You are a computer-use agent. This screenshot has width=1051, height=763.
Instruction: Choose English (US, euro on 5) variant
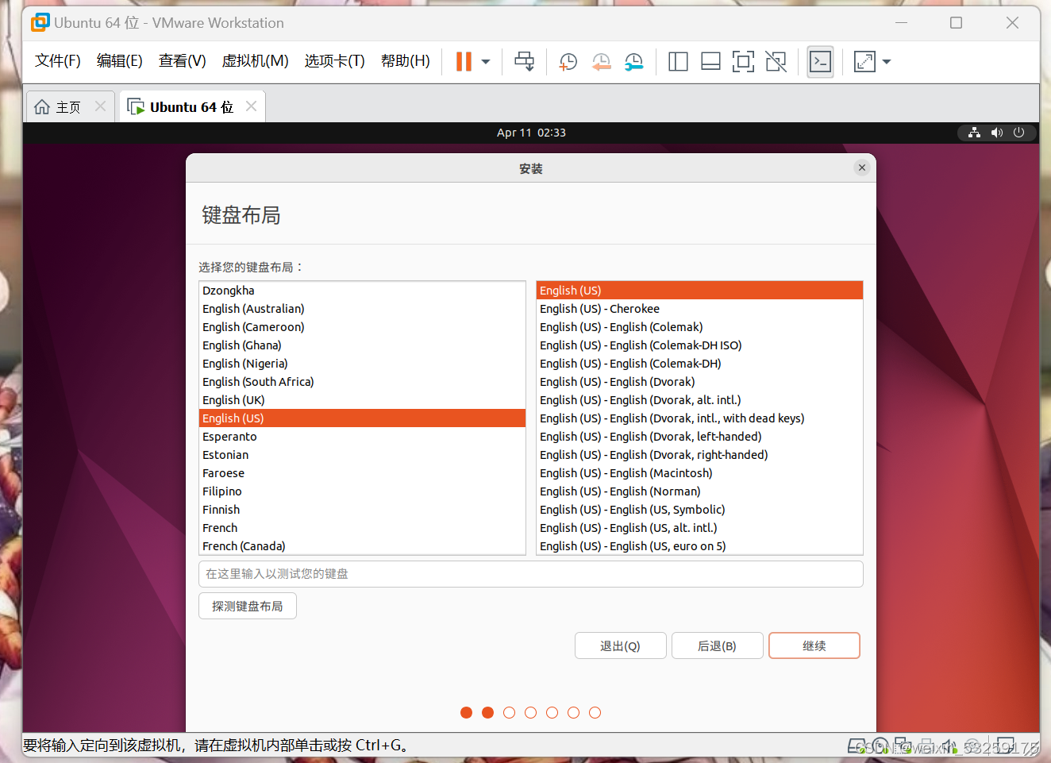tap(699, 546)
